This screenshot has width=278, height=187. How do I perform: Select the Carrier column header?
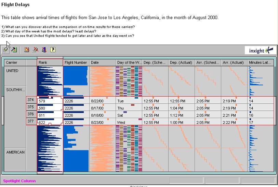[x=15, y=62]
